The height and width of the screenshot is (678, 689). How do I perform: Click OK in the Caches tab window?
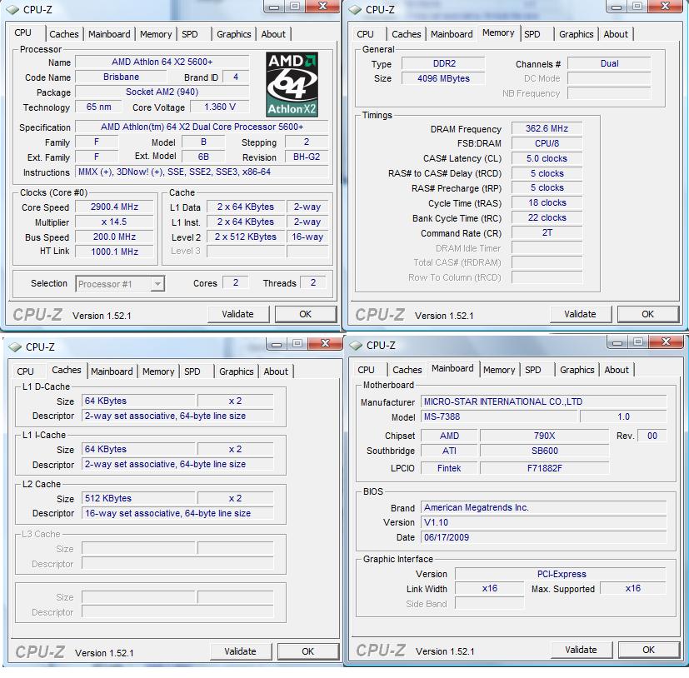tap(308, 651)
